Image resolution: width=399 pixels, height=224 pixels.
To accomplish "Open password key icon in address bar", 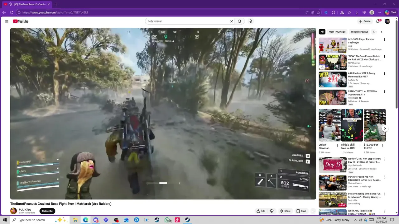I will (x=307, y=12).
